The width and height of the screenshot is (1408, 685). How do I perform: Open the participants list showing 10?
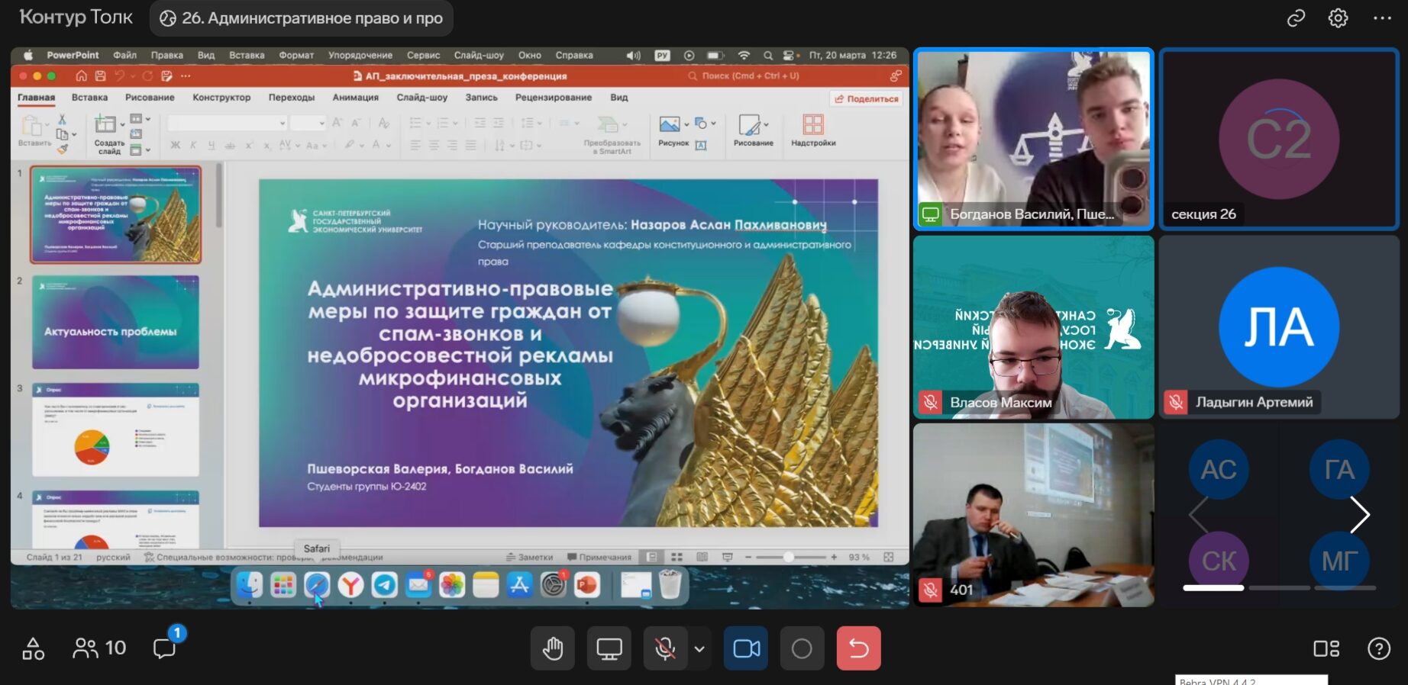tap(99, 648)
